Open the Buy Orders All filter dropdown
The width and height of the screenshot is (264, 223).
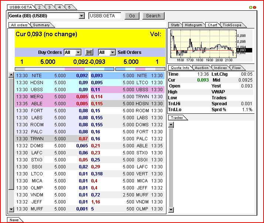78,52
